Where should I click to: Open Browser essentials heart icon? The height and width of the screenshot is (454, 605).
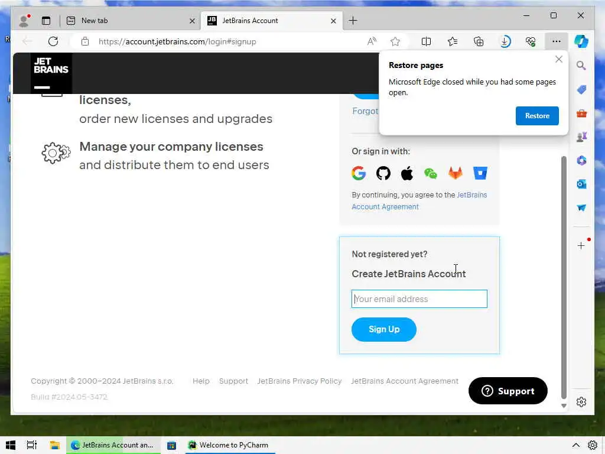tap(531, 41)
